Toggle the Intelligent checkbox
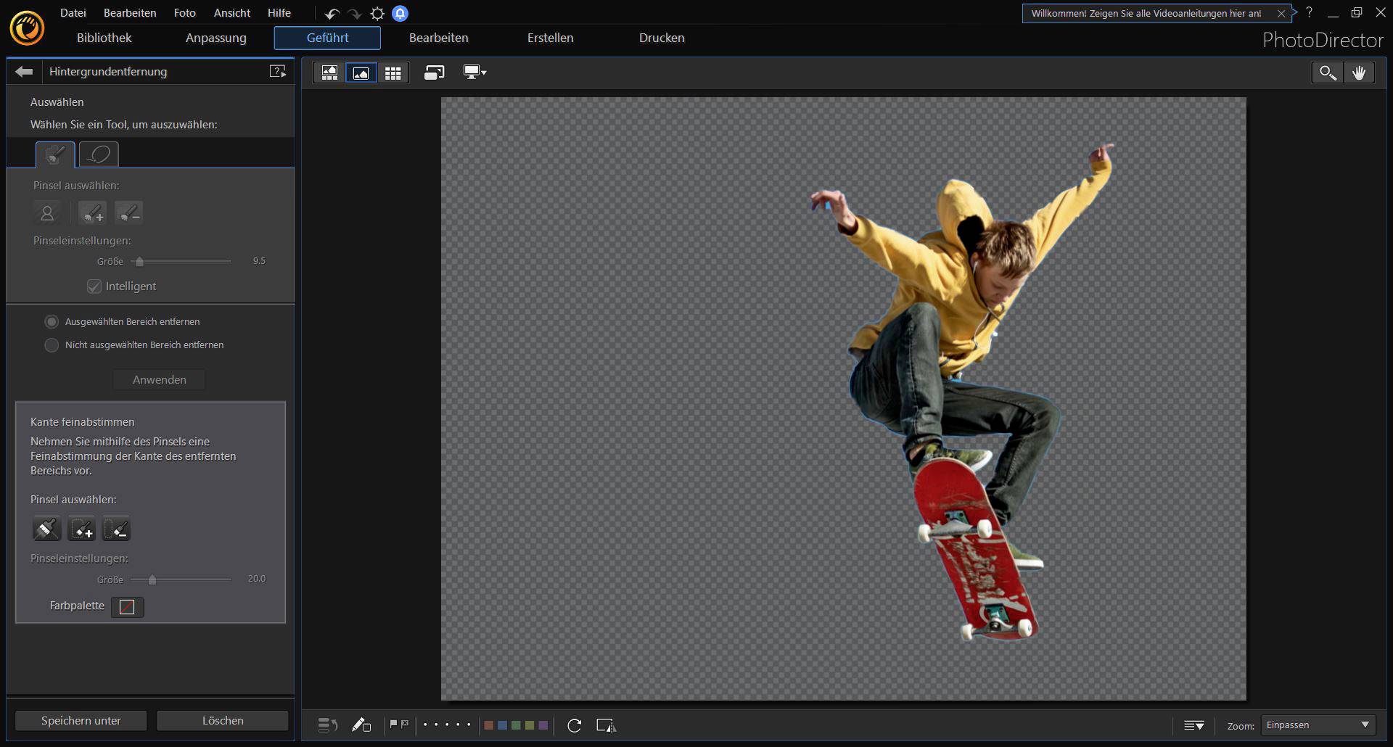 click(94, 286)
